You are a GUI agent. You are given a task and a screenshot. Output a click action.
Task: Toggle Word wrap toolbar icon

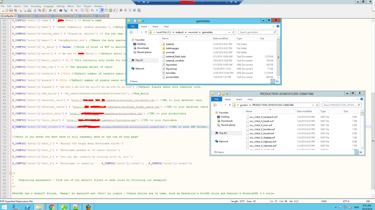92,10
